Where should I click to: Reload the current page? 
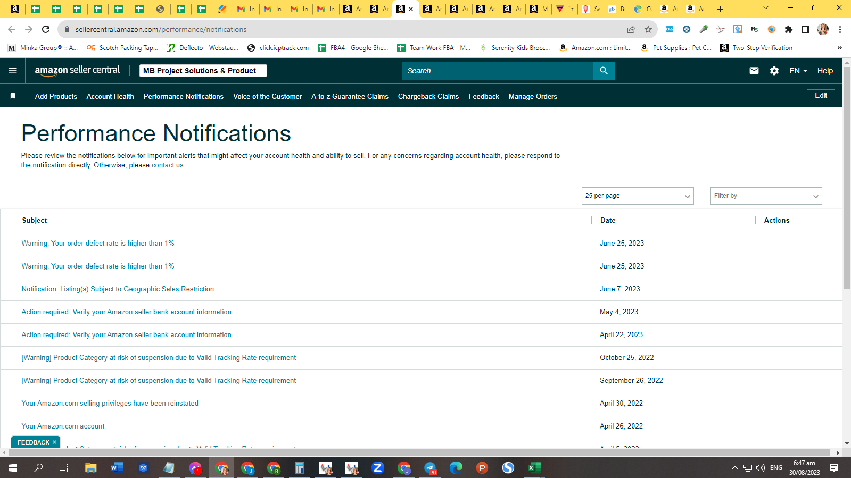click(46, 29)
